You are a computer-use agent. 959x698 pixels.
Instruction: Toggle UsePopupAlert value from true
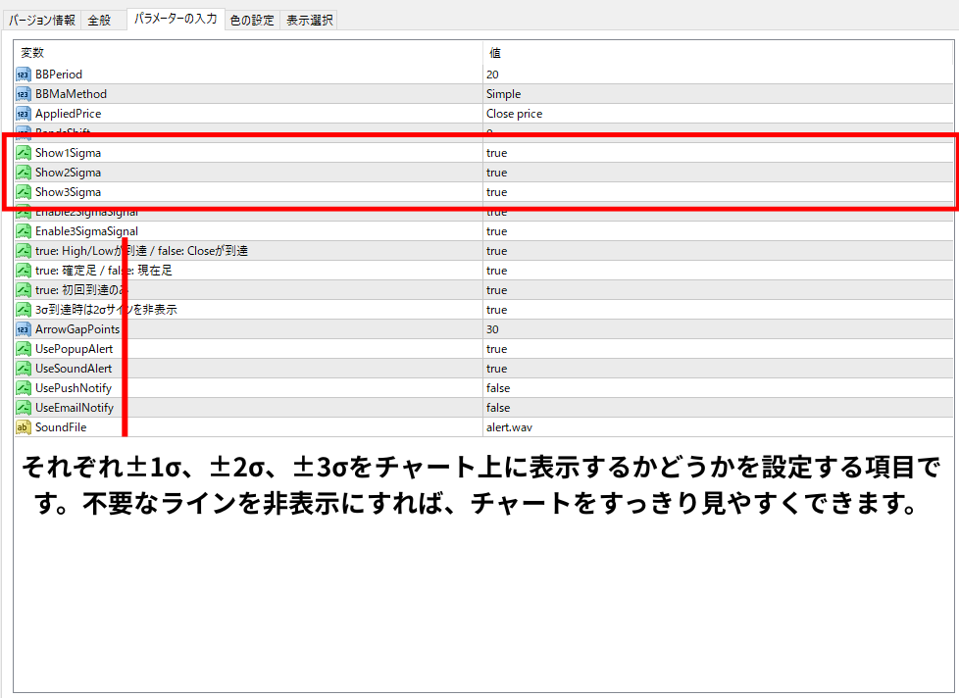497,349
